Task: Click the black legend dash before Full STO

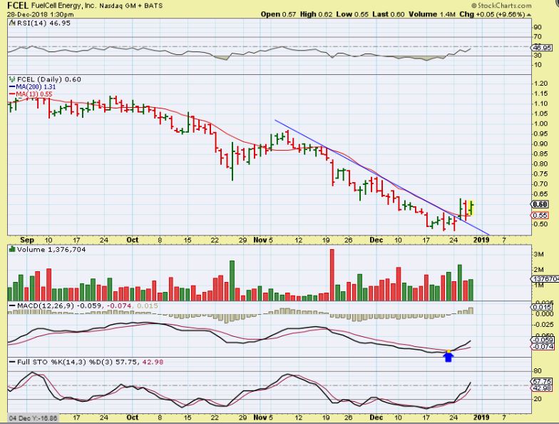Action: click(x=12, y=362)
